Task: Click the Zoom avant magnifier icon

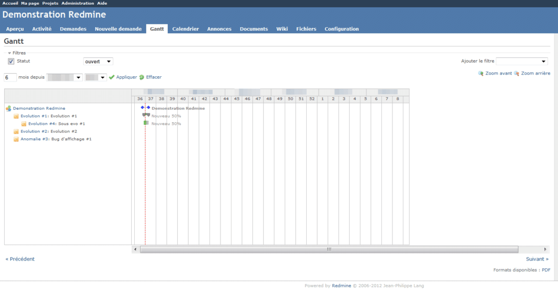Action: (x=481, y=73)
